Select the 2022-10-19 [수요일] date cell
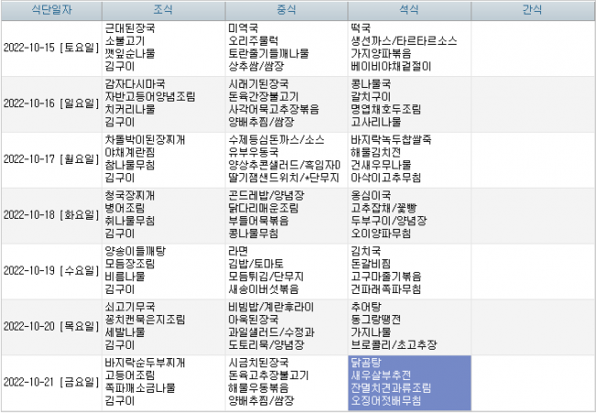 point(50,271)
